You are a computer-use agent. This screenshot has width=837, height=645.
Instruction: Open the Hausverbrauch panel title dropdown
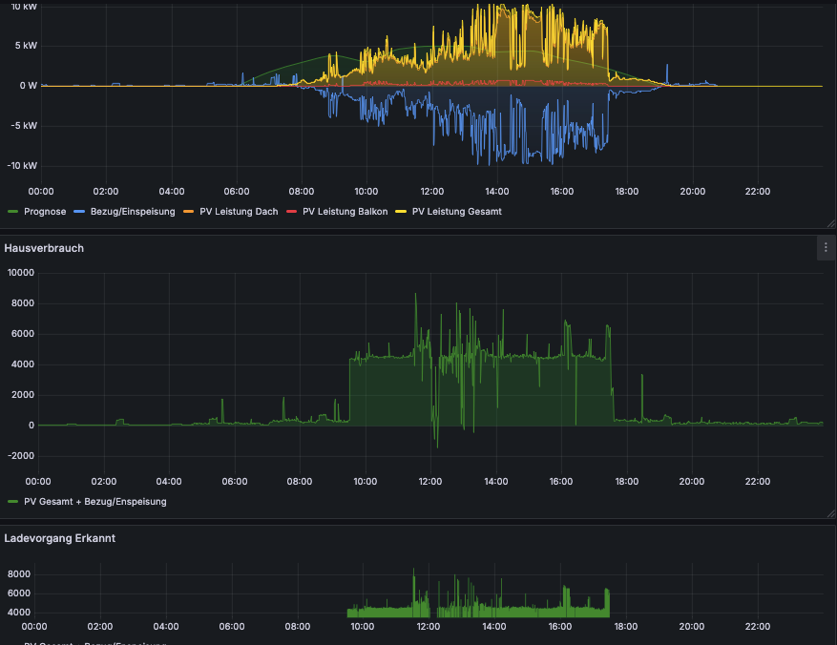44,248
